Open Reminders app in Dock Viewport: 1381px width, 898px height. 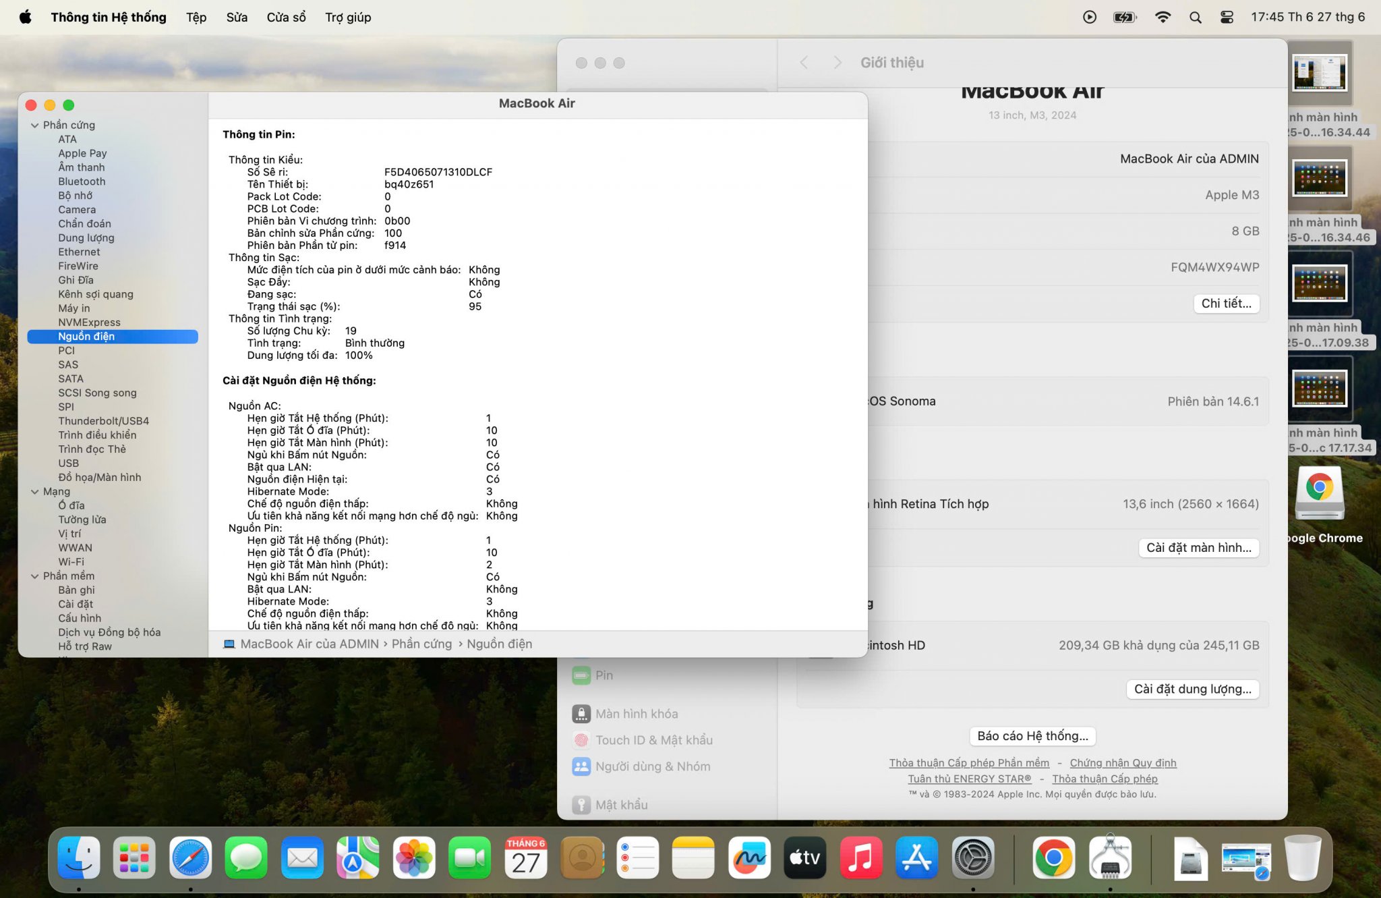coord(638,858)
